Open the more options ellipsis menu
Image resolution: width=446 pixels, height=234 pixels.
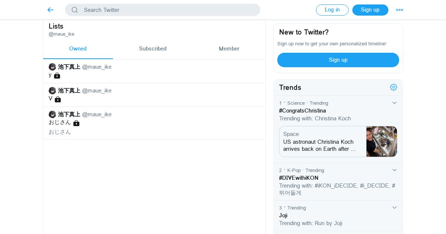click(x=400, y=10)
